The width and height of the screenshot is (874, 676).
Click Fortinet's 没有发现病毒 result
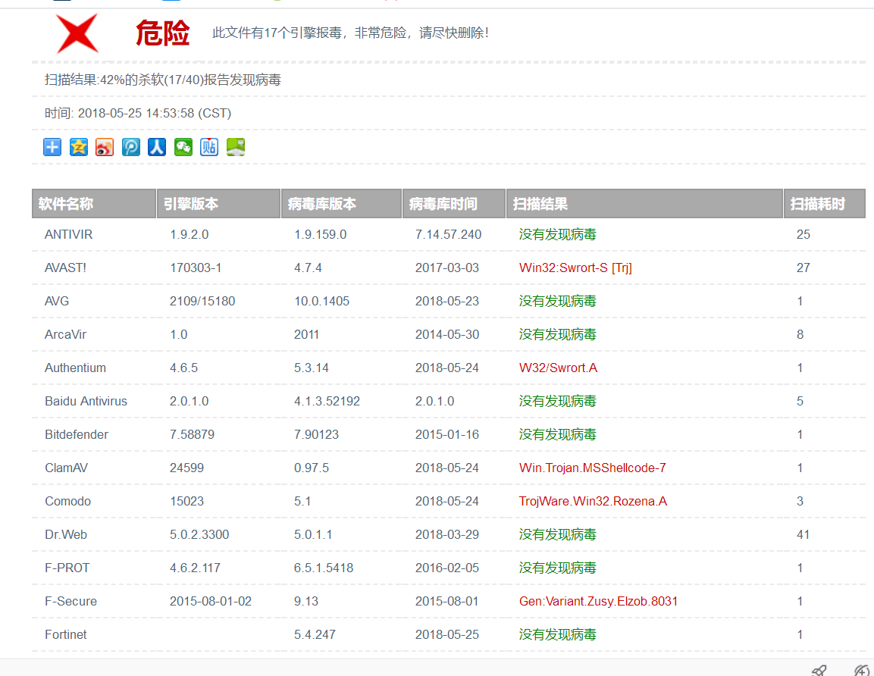click(557, 635)
